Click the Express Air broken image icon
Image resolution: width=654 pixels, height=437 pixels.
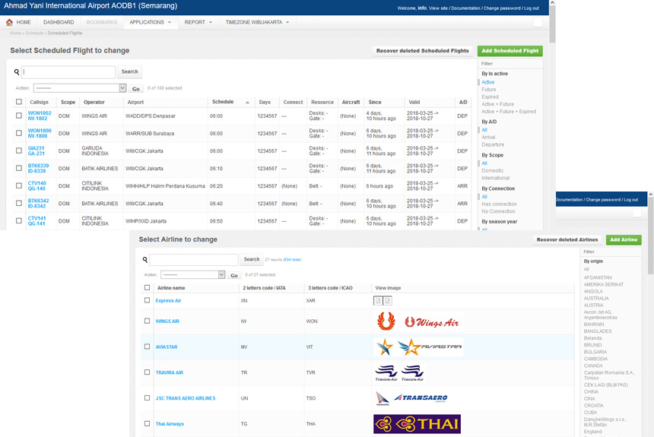pos(378,300)
